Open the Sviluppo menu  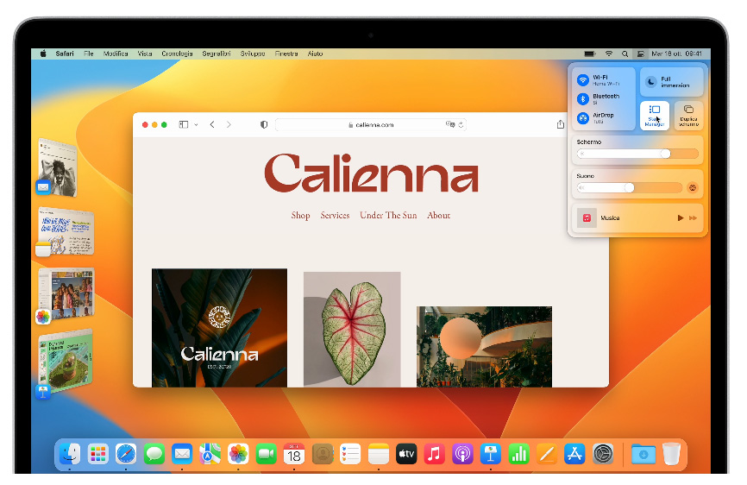[x=253, y=54]
